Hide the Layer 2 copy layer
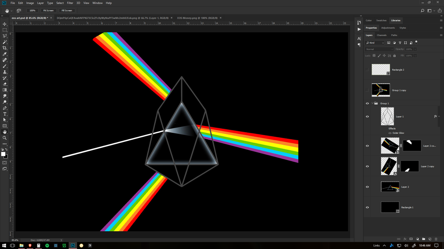Screen dimensions: 444x249 [367, 166]
